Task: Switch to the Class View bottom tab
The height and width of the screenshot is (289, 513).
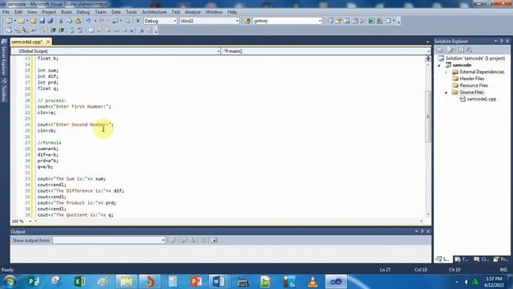Action: point(481,259)
